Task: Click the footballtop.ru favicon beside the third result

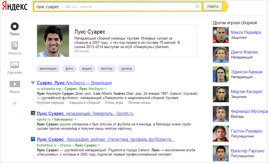Action: (33, 139)
